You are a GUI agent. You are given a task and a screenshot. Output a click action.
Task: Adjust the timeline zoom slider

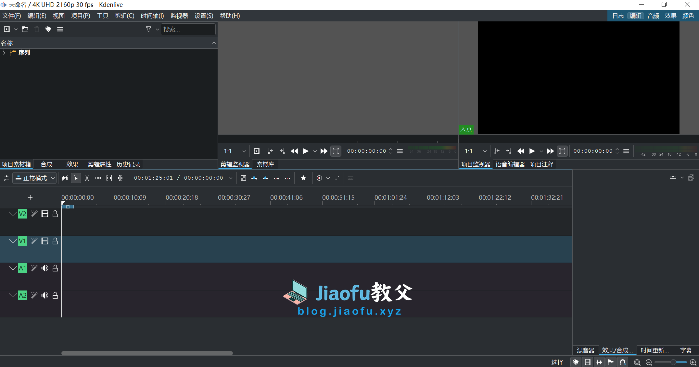pyautogui.click(x=671, y=362)
